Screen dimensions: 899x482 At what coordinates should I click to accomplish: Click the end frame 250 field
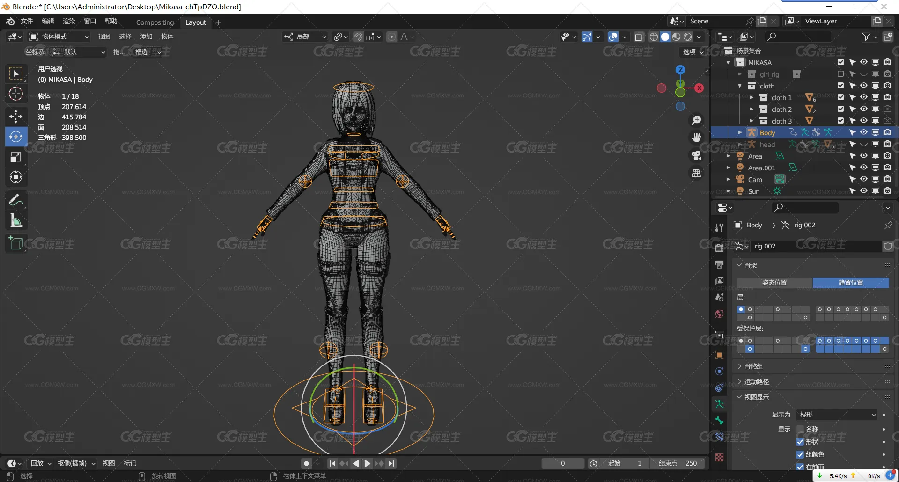(678, 463)
